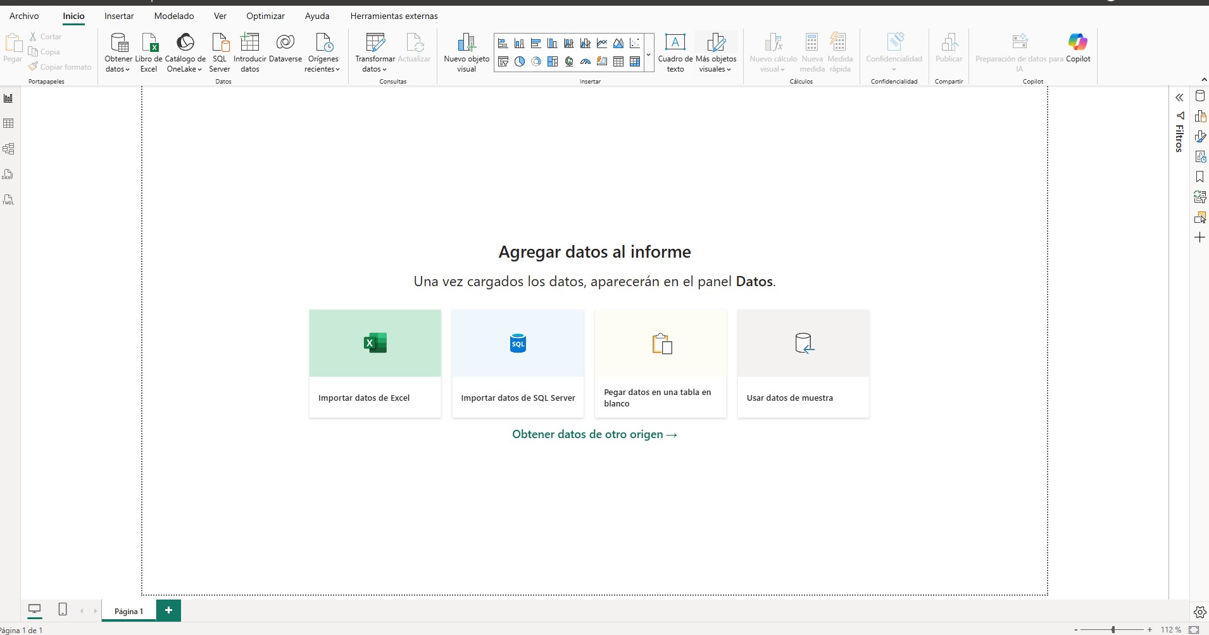Open DAX query view in left sidebar

coord(8,174)
